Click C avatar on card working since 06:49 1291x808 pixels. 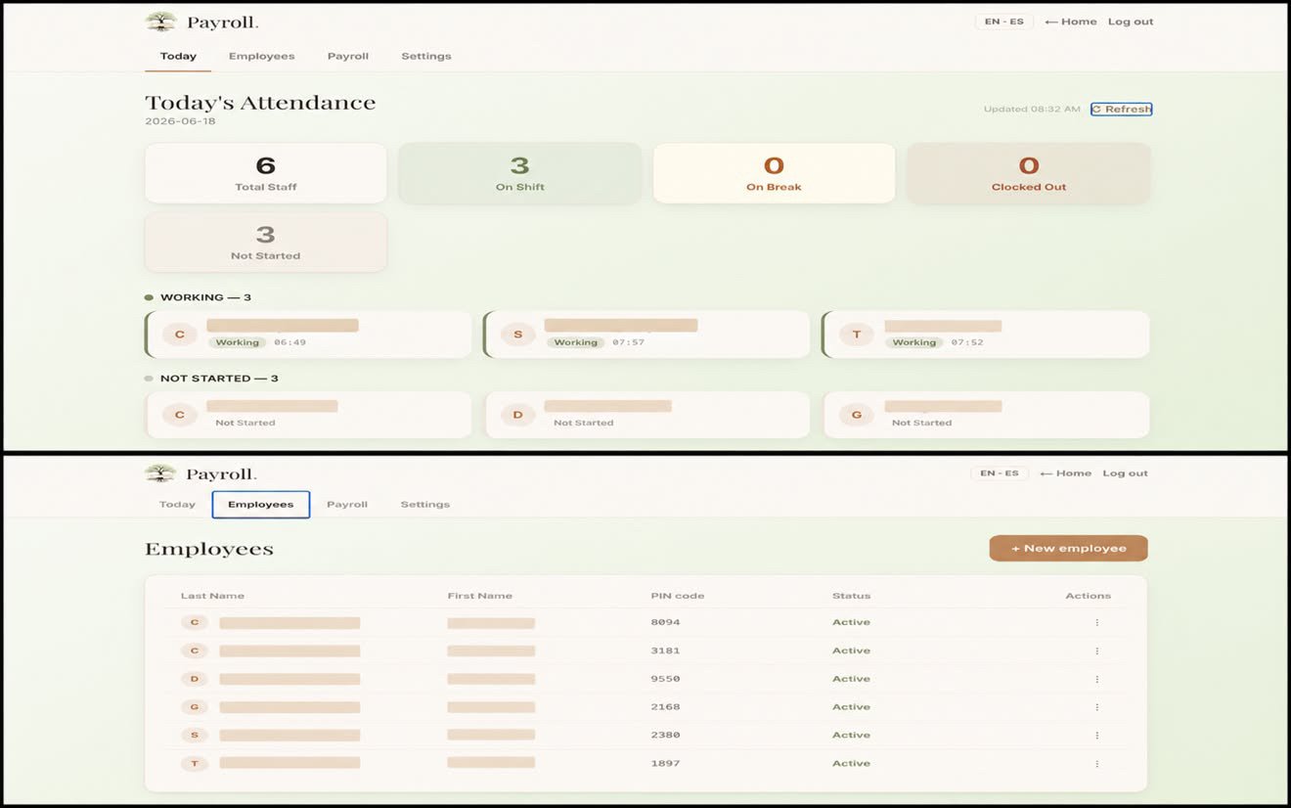(x=179, y=335)
